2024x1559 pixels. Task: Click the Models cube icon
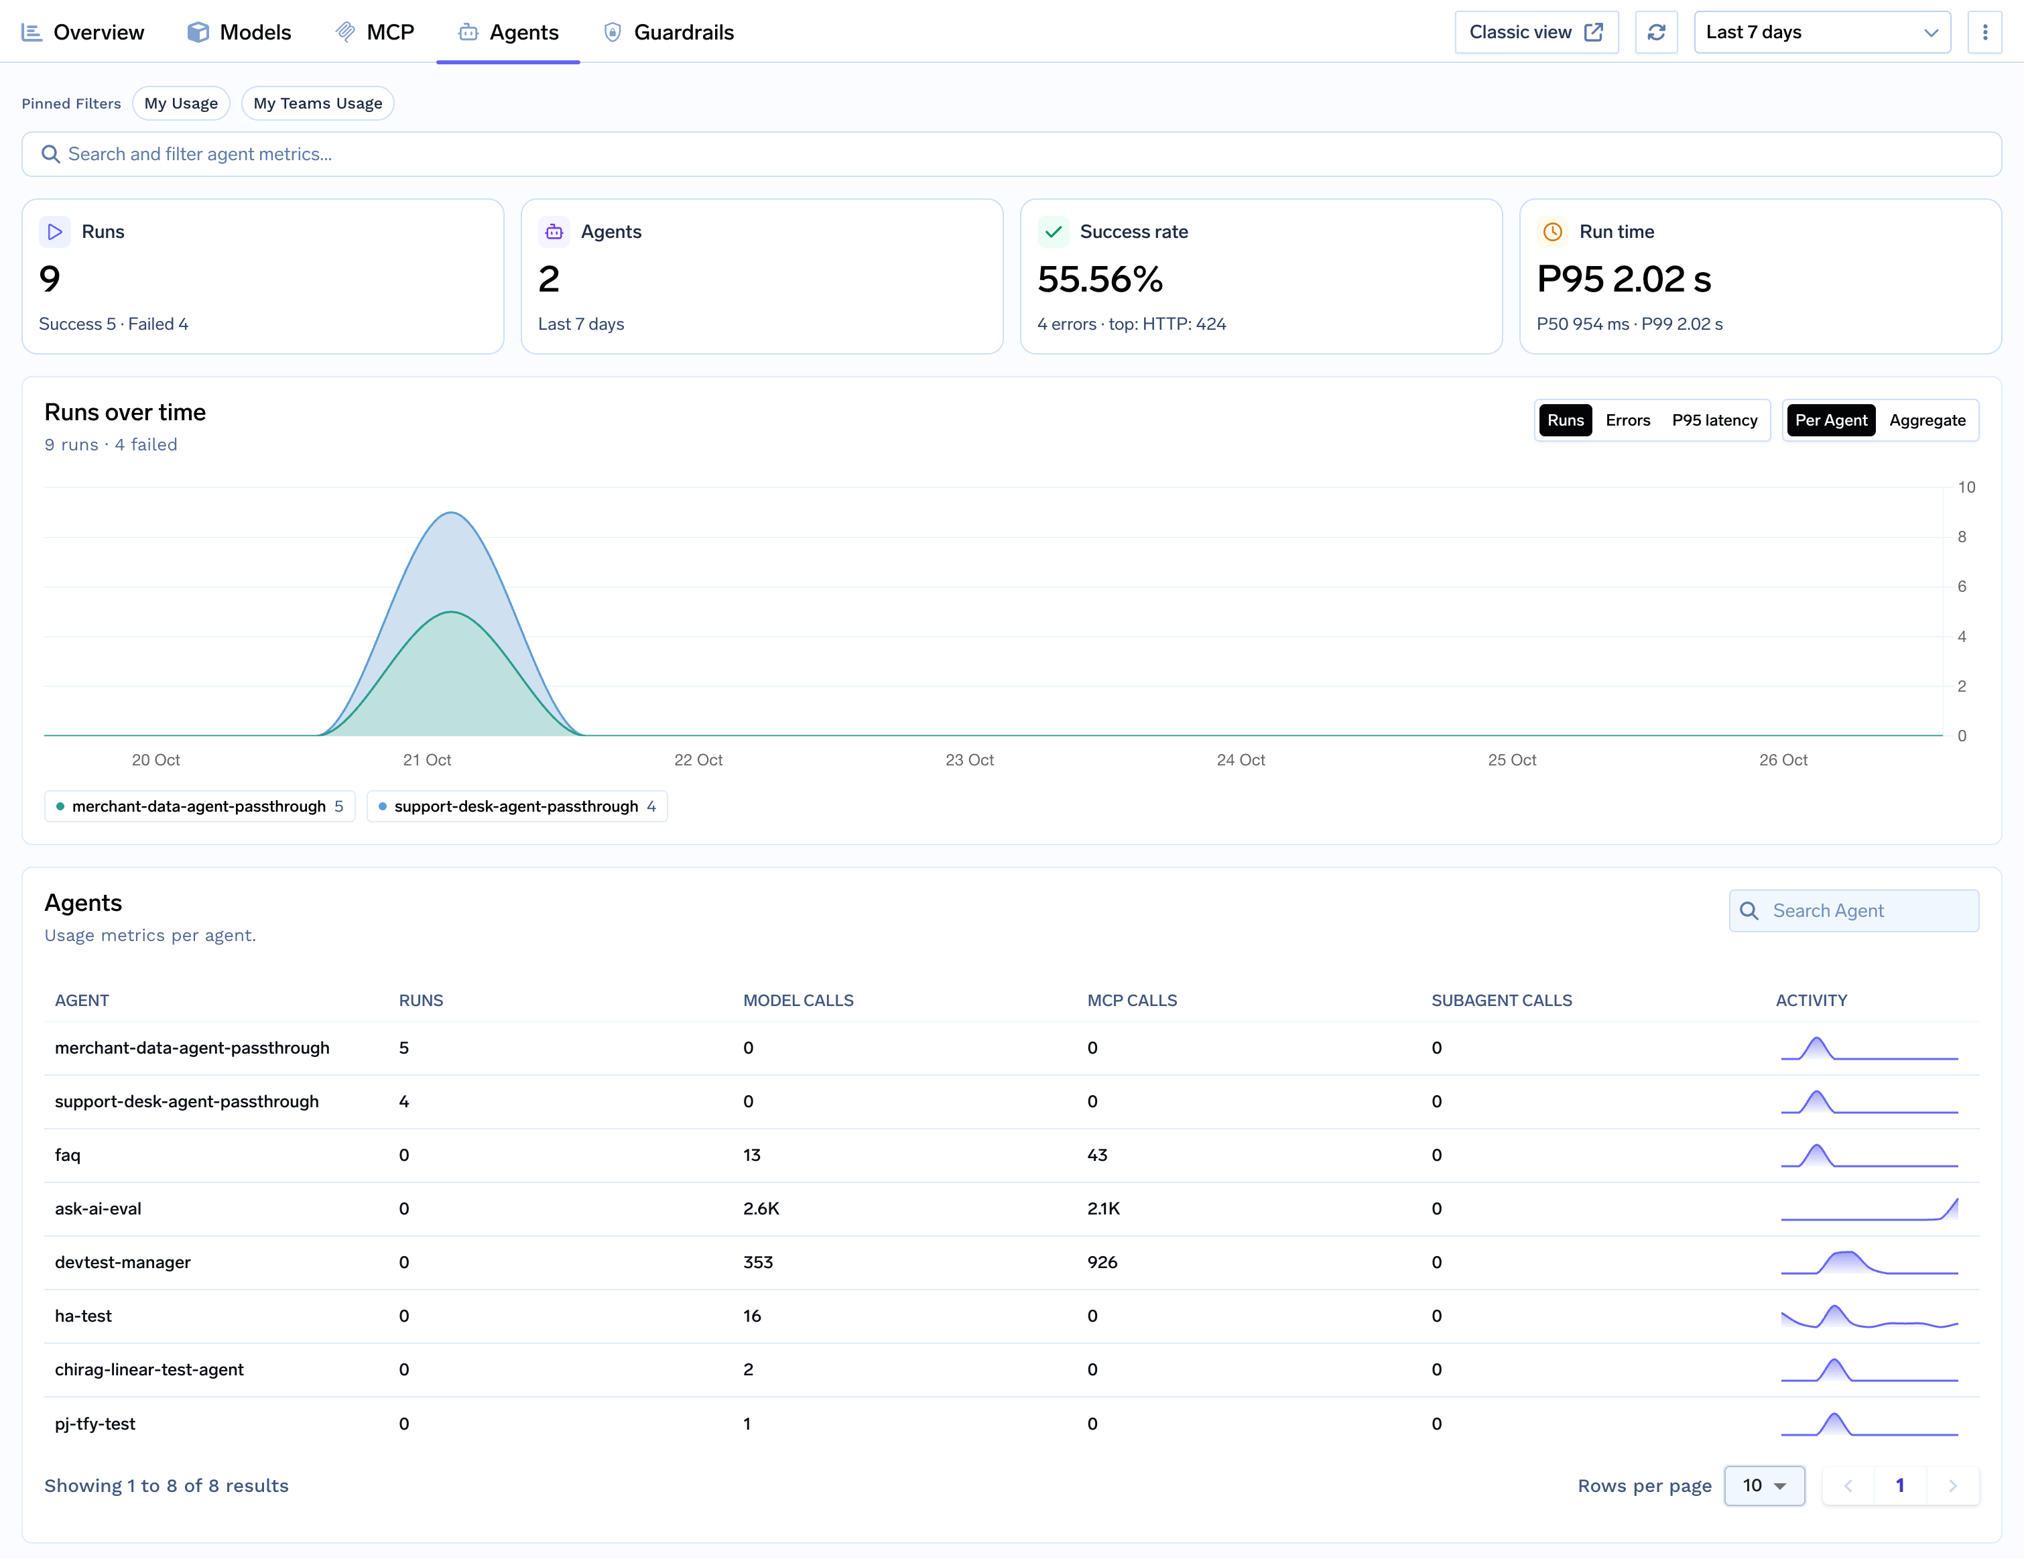click(x=198, y=32)
